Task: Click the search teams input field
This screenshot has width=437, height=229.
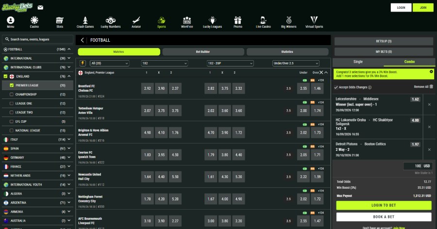Action: [37, 39]
